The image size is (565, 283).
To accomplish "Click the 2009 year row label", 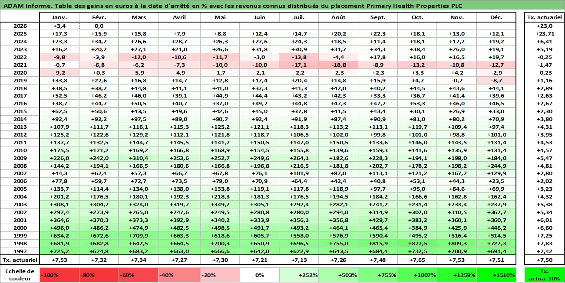I will click(20, 158).
